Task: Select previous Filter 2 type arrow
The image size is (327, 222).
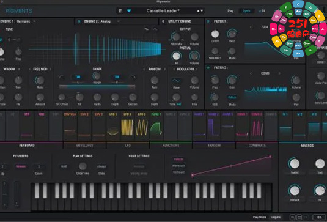Action: [x=251, y=73]
